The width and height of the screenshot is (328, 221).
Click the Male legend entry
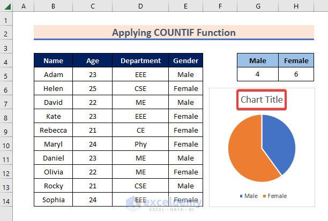coord(249,196)
